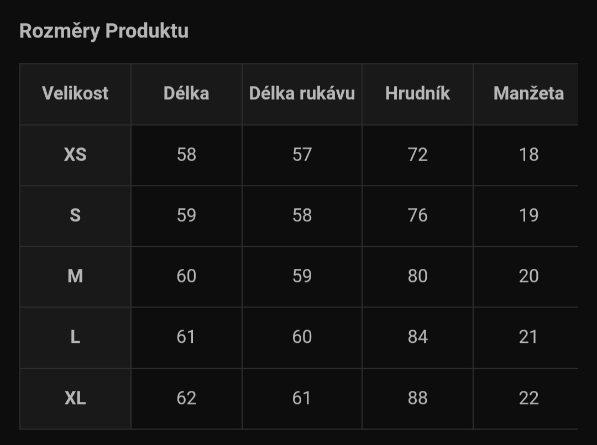The width and height of the screenshot is (597, 445).
Task: Click the S size row label
Action: click(75, 215)
